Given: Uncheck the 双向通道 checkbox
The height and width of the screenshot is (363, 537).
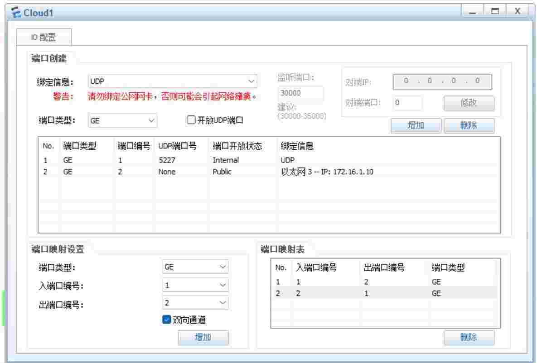Looking at the screenshot, I should [x=166, y=320].
